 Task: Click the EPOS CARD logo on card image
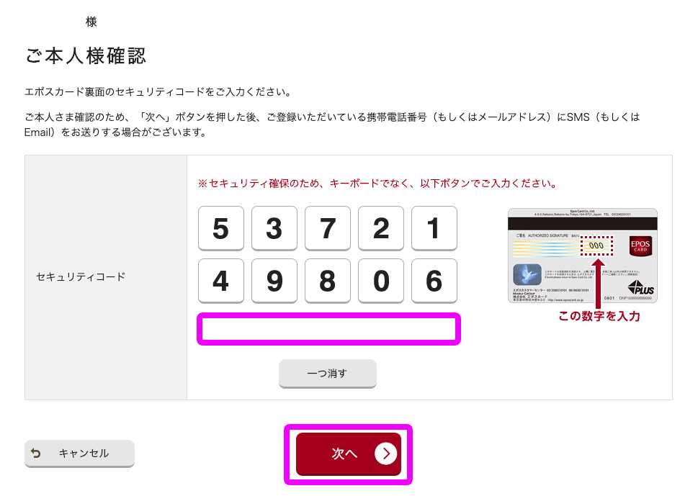(x=640, y=246)
